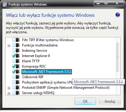
Task: Tick the Indexing Service checkbox
Action: pyautogui.click(x=14, y=51)
